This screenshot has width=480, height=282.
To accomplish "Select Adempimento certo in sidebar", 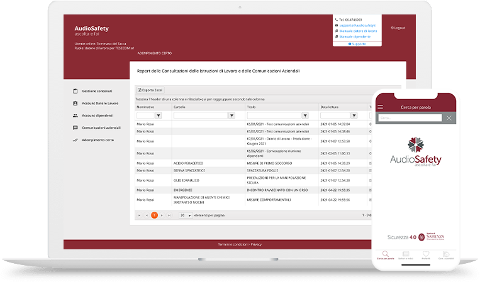I will click(94, 140).
